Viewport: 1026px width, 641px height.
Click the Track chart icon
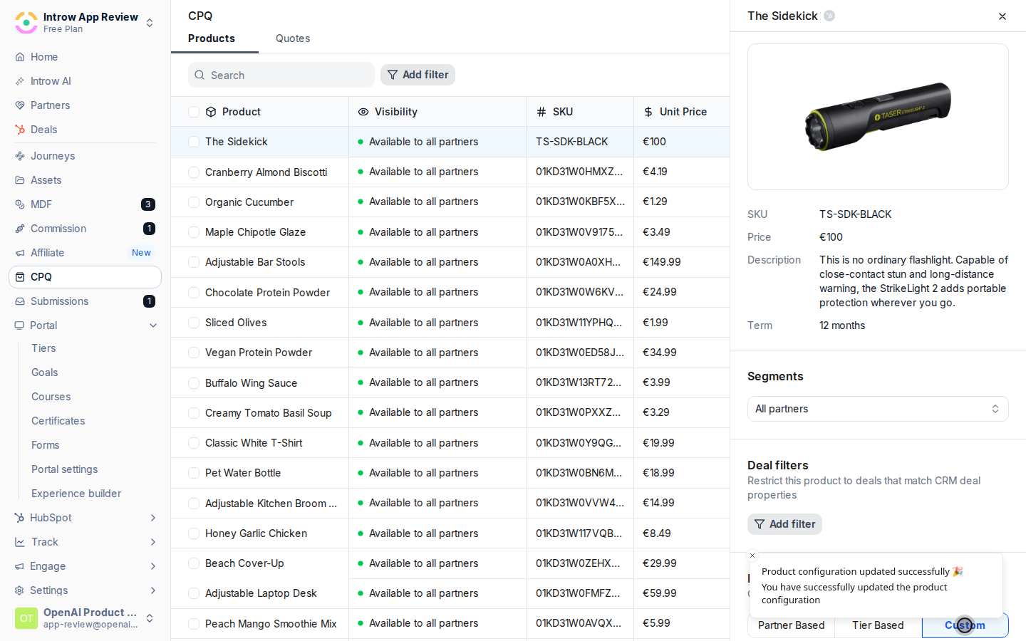tap(20, 542)
